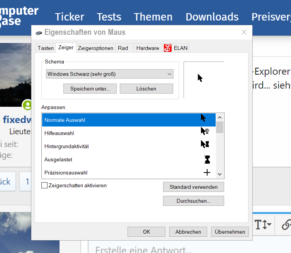Enable Zeigerschatten aktivieren checkbox
This screenshot has height=253, width=291.
click(44, 185)
